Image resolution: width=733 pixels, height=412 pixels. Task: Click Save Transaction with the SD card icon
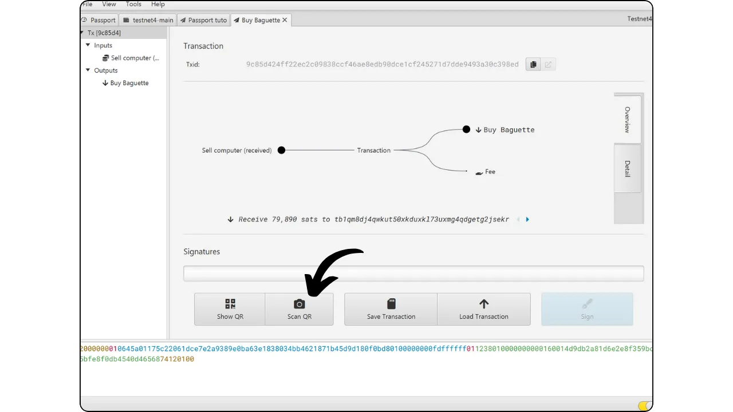coord(391,310)
